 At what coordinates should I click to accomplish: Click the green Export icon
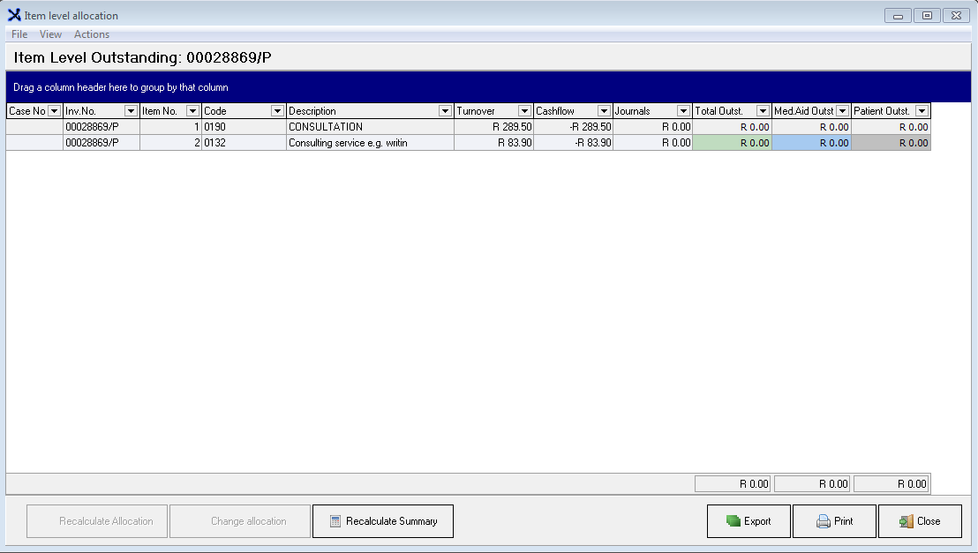point(733,521)
